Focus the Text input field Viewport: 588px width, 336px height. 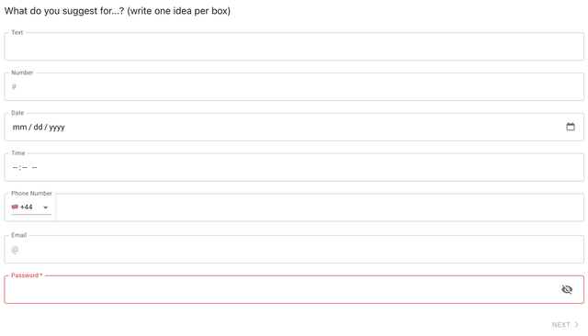coord(294,47)
